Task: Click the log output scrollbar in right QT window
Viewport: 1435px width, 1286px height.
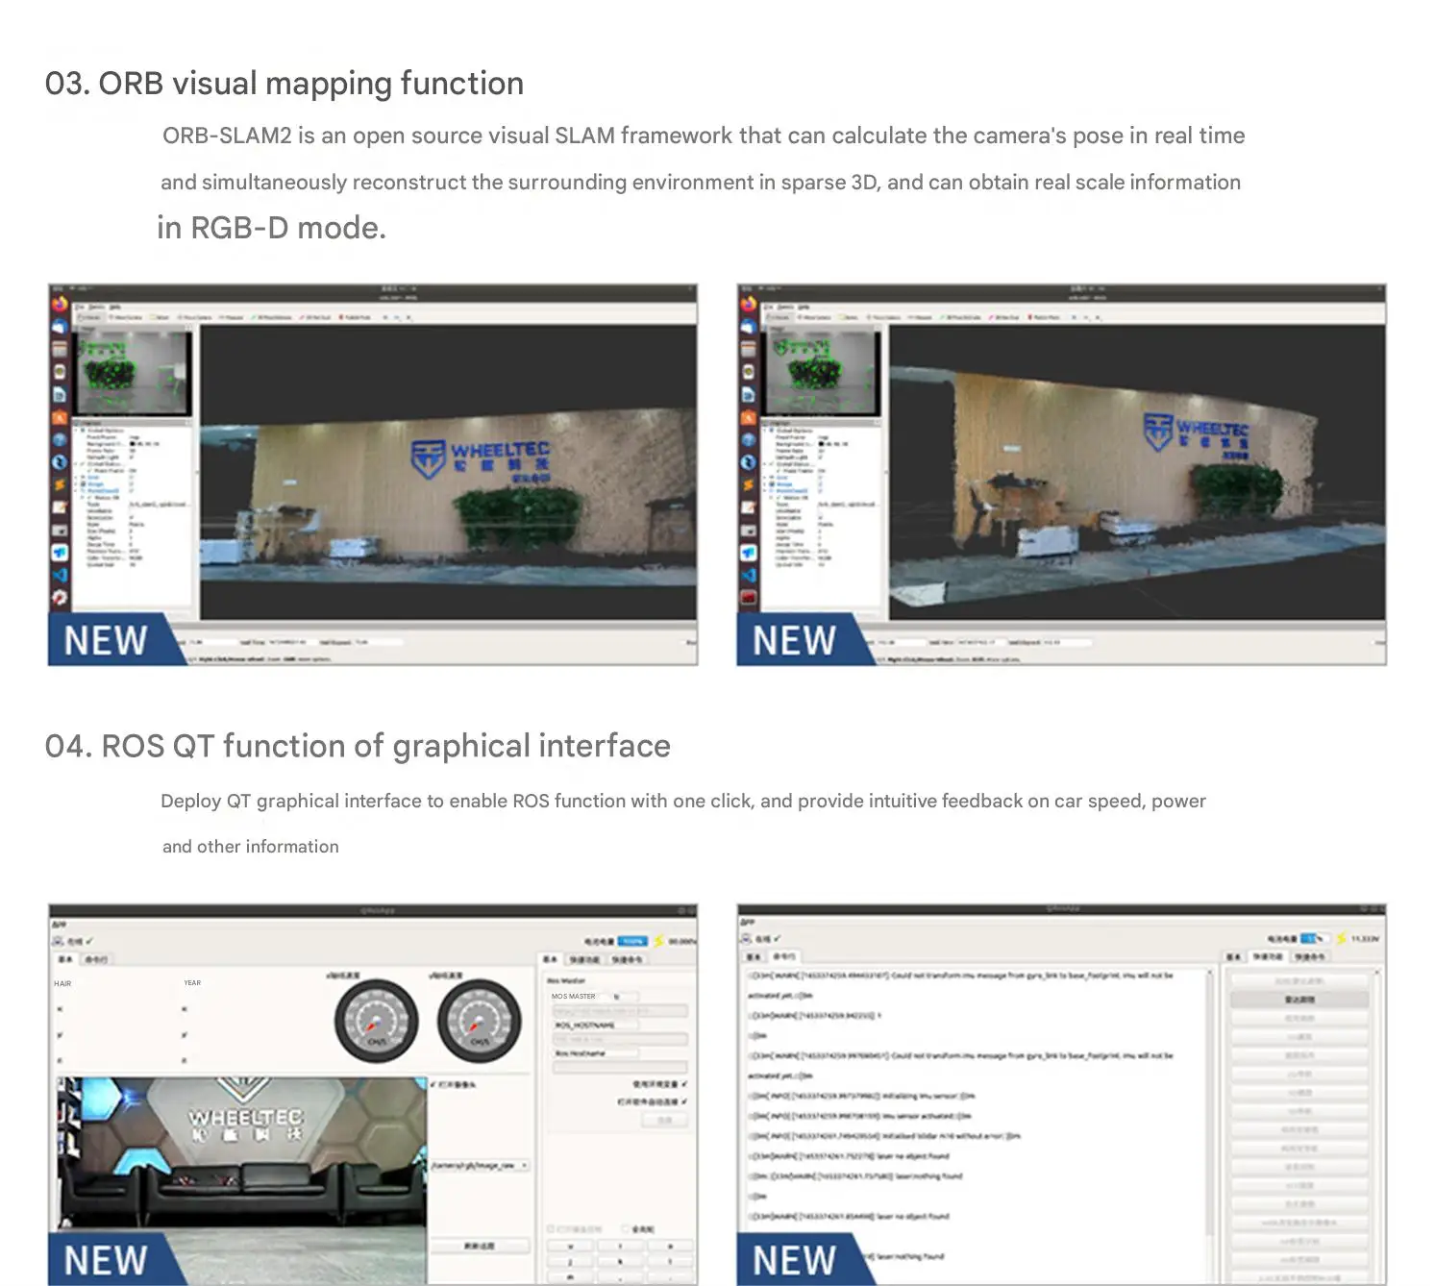Action: (x=1209, y=1105)
